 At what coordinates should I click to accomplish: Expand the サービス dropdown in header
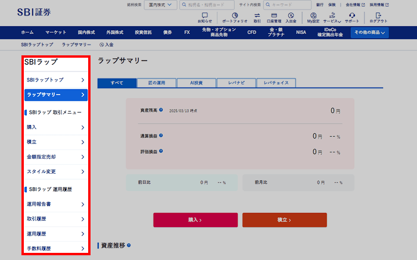coord(332,17)
